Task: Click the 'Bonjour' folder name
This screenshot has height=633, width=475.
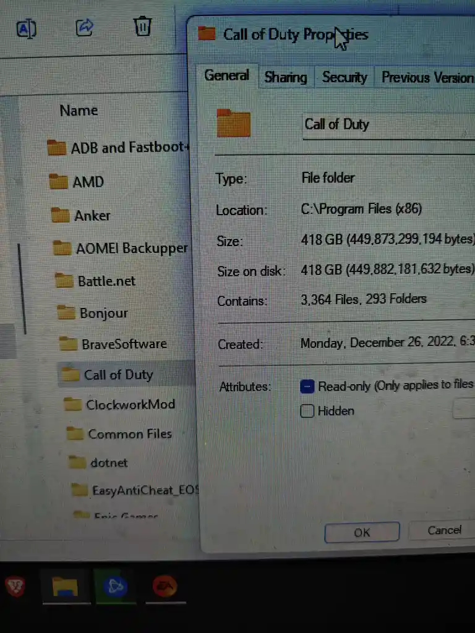Action: (x=104, y=313)
